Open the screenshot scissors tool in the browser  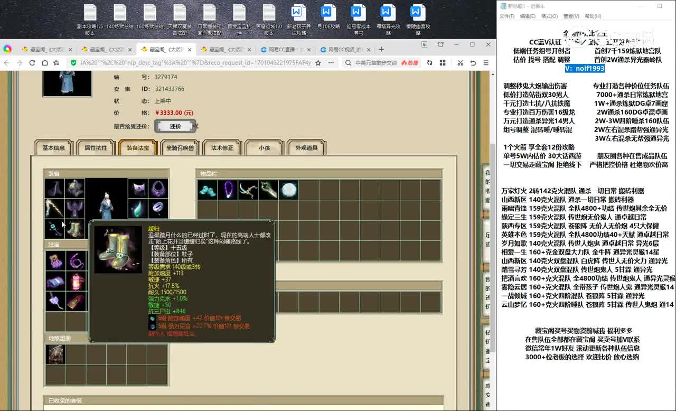(461, 62)
